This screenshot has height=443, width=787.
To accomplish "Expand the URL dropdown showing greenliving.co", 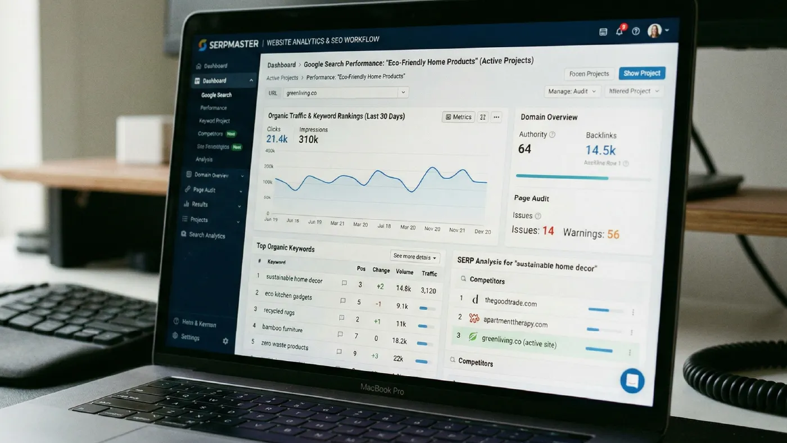I will tap(402, 92).
